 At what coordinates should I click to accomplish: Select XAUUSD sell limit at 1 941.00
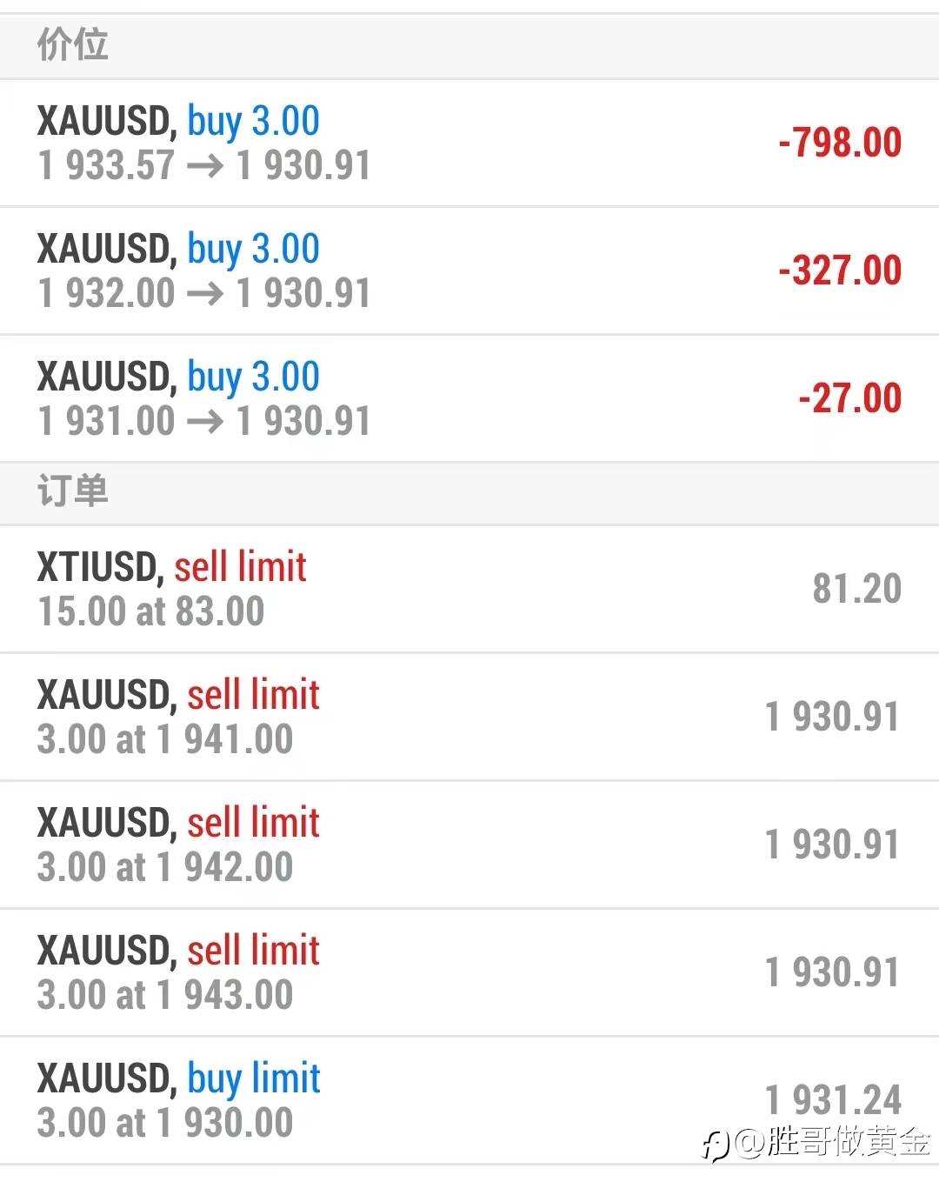(469, 717)
